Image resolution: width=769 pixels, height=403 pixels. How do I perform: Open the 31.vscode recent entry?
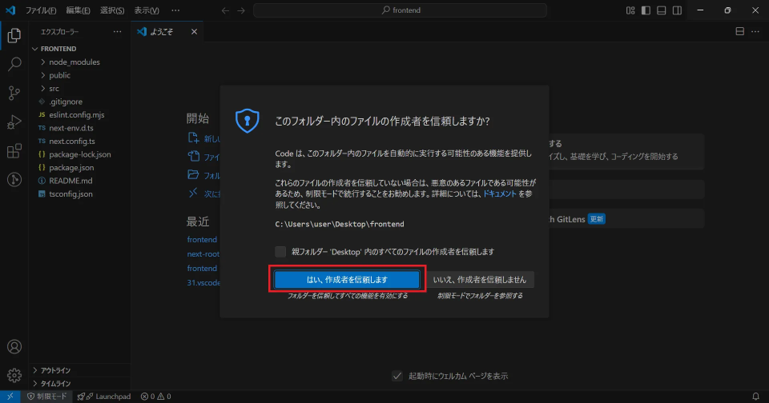[x=203, y=283]
